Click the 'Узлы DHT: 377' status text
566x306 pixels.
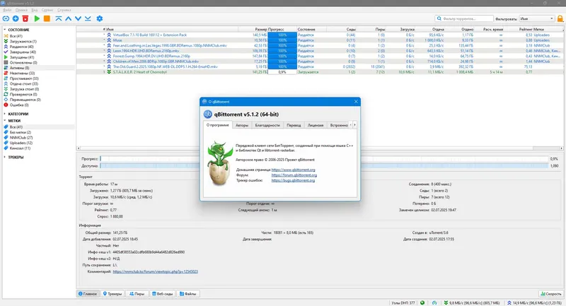pyautogui.click(x=403, y=302)
